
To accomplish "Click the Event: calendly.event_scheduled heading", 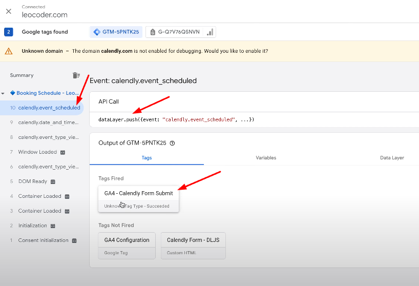I will pyautogui.click(x=143, y=80).
